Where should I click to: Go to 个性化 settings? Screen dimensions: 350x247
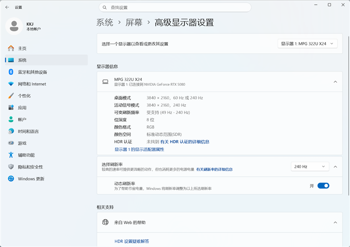click(x=46, y=95)
